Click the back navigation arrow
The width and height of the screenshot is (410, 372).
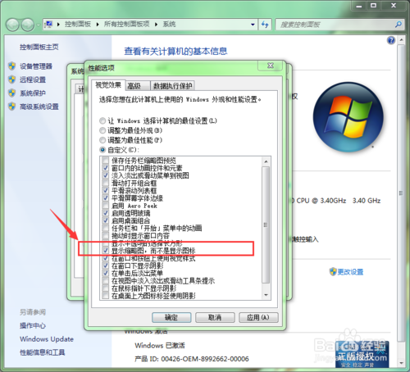click(12, 25)
